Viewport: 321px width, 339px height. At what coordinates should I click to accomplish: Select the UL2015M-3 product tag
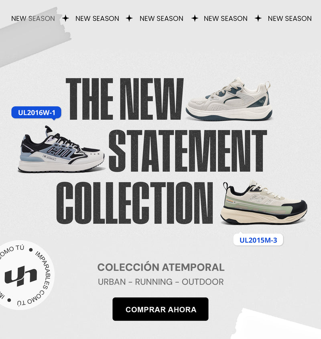click(x=258, y=240)
